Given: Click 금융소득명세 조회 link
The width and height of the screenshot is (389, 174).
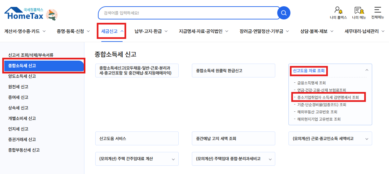Looking at the screenshot, I should click(311, 83).
